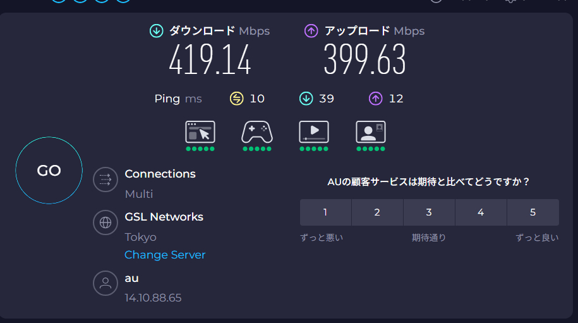Choose rating 2 in the survey
Screen dimensions: 578x323
pyautogui.click(x=377, y=212)
